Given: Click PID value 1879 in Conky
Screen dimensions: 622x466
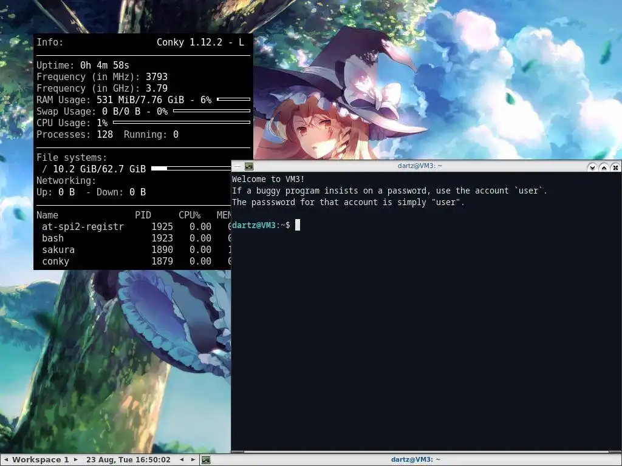Looking at the screenshot, I should [x=162, y=262].
